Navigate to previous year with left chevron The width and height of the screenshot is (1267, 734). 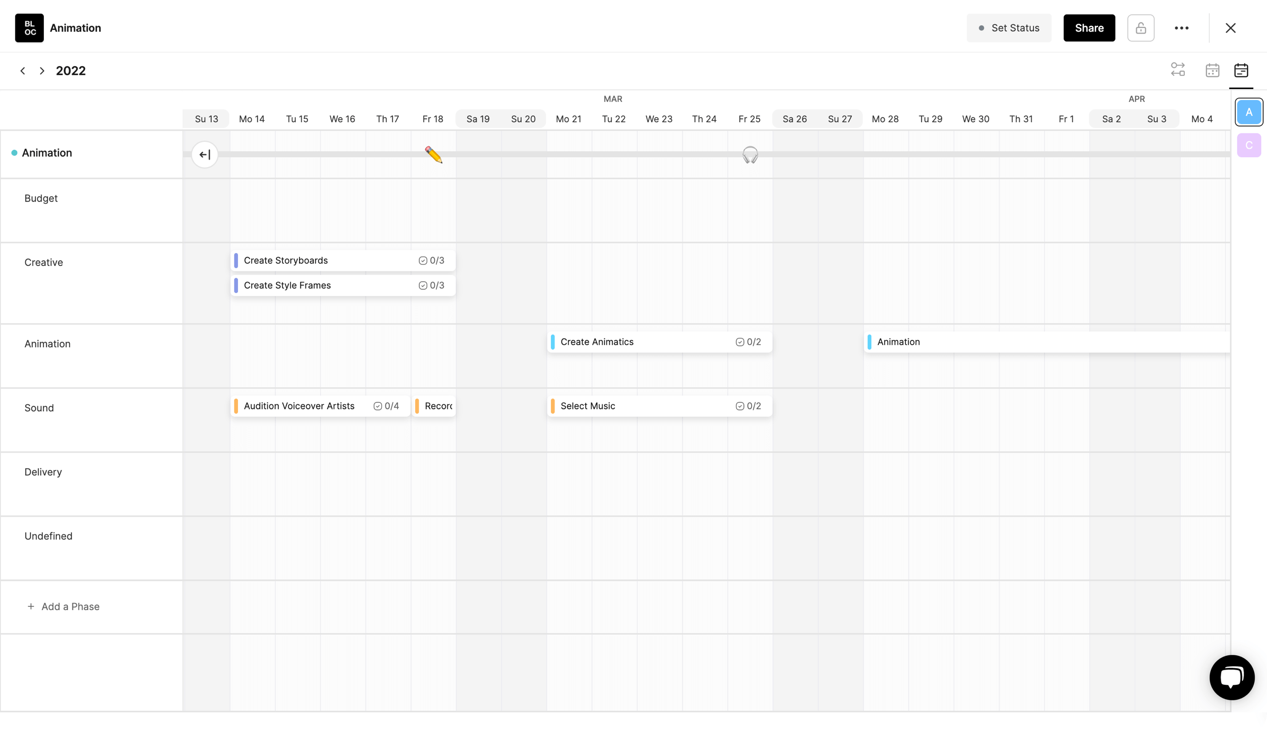tap(23, 70)
